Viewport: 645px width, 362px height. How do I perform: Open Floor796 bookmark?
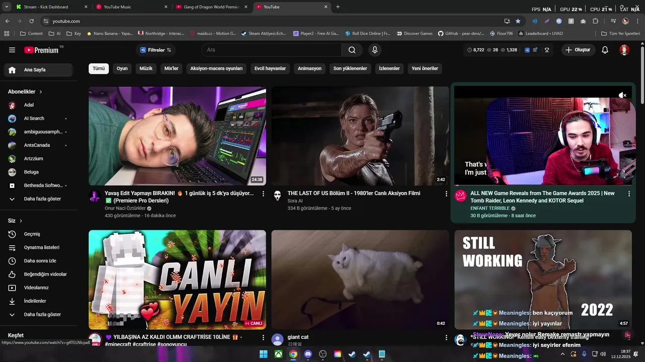coord(501,34)
